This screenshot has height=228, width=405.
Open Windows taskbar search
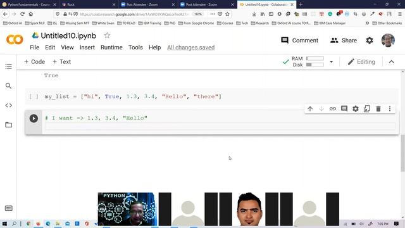click(14, 224)
